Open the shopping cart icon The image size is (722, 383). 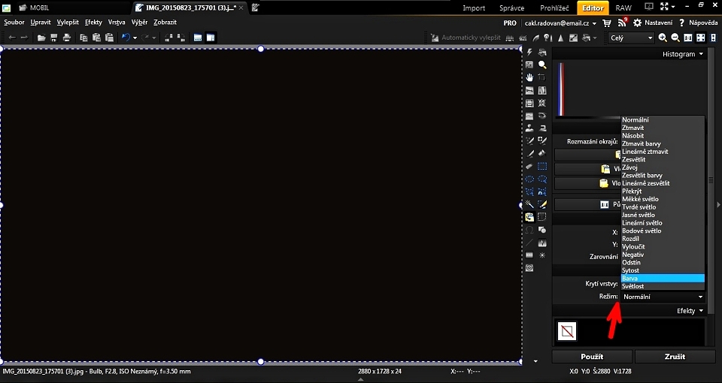click(x=607, y=23)
